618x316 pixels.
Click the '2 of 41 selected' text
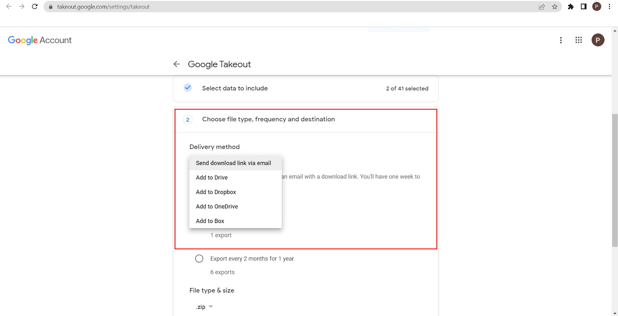click(x=407, y=89)
